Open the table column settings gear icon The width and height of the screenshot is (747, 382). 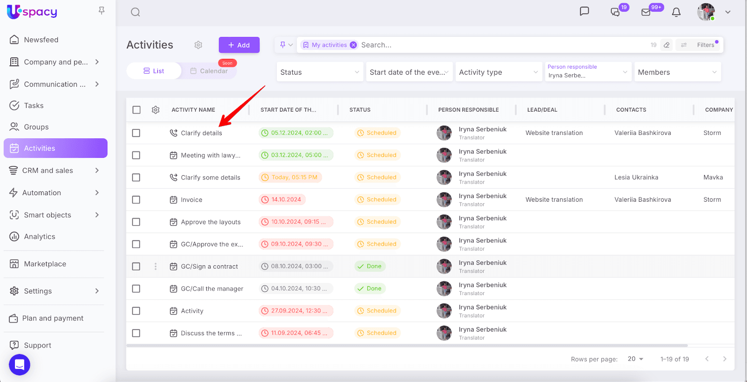click(x=155, y=110)
